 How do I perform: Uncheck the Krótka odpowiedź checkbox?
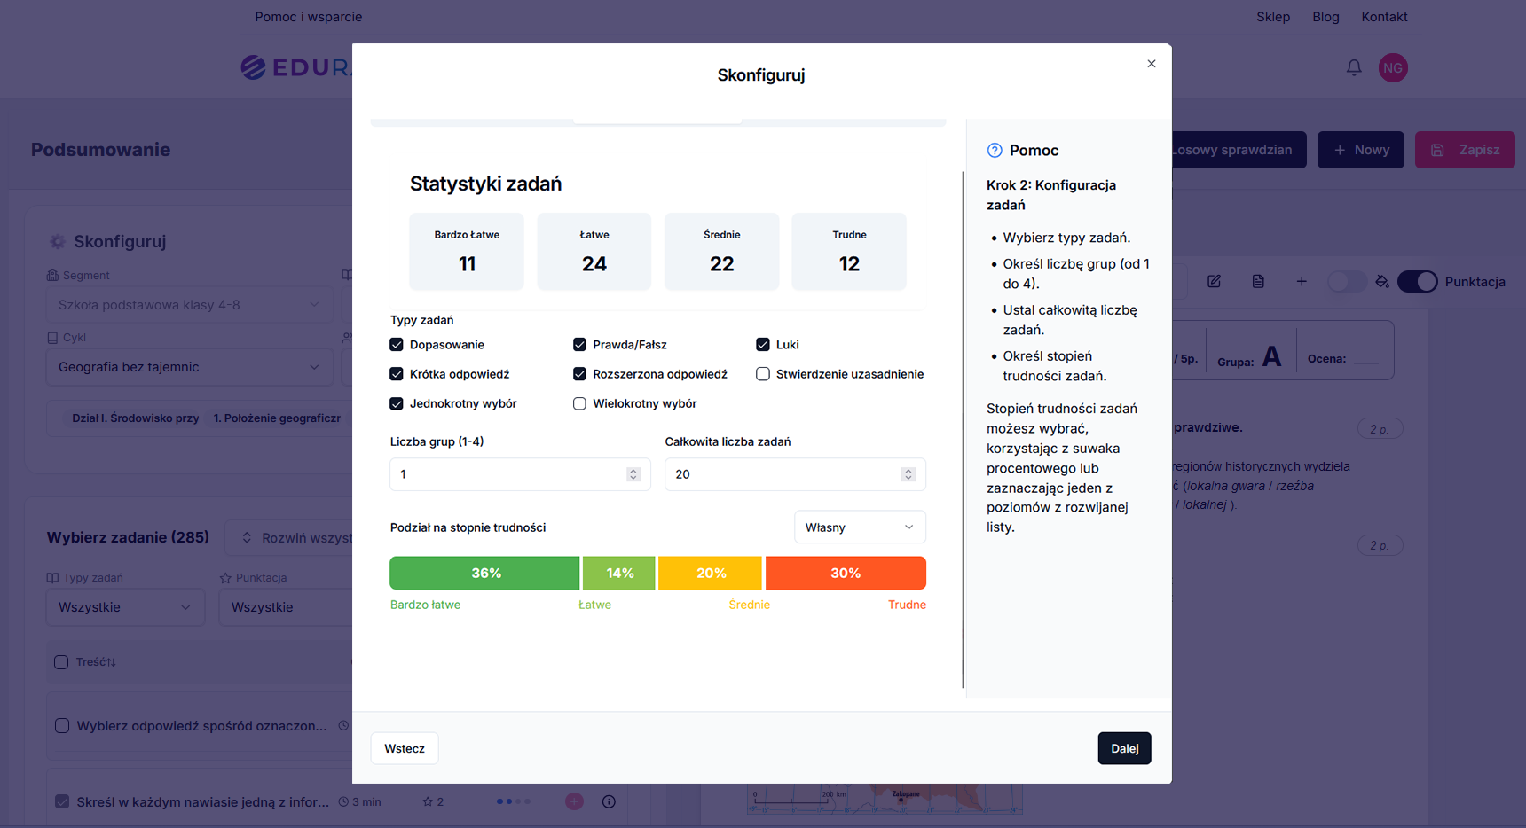[x=397, y=374]
